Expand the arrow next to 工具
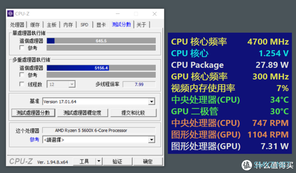The height and width of the screenshot is (173, 296). (99, 162)
